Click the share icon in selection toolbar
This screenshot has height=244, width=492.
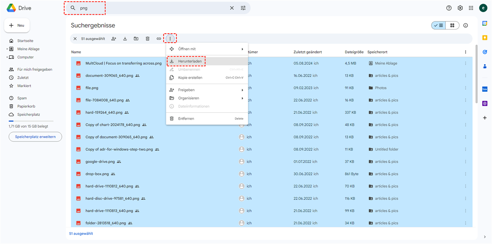click(114, 39)
